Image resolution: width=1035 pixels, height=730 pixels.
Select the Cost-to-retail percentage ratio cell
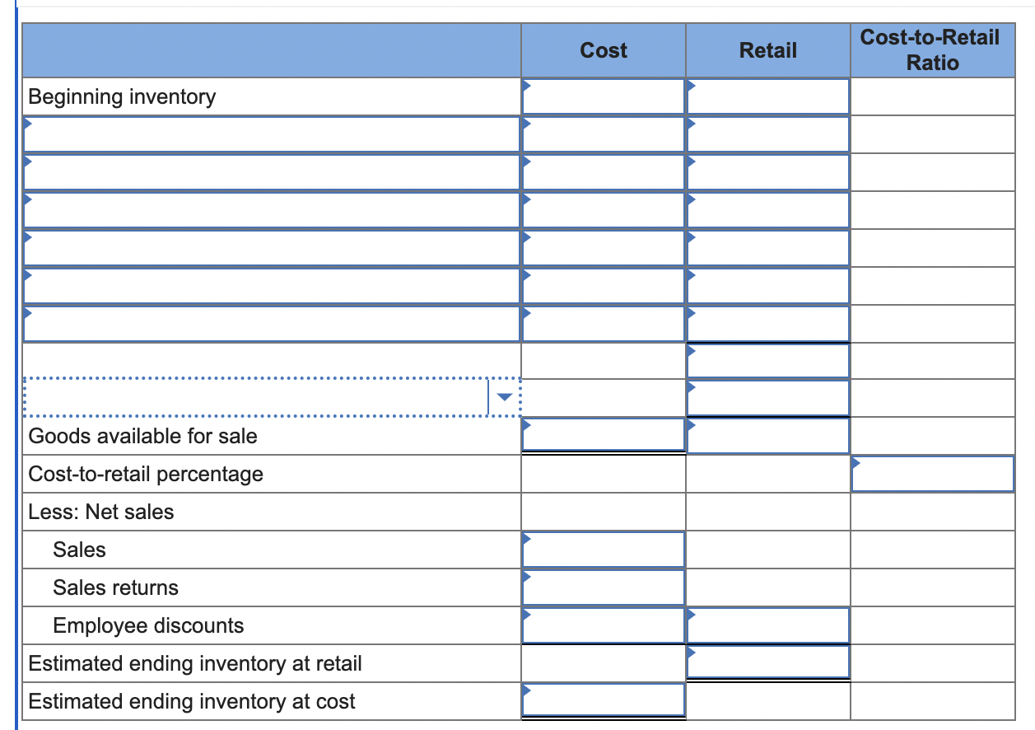pyautogui.click(x=933, y=474)
